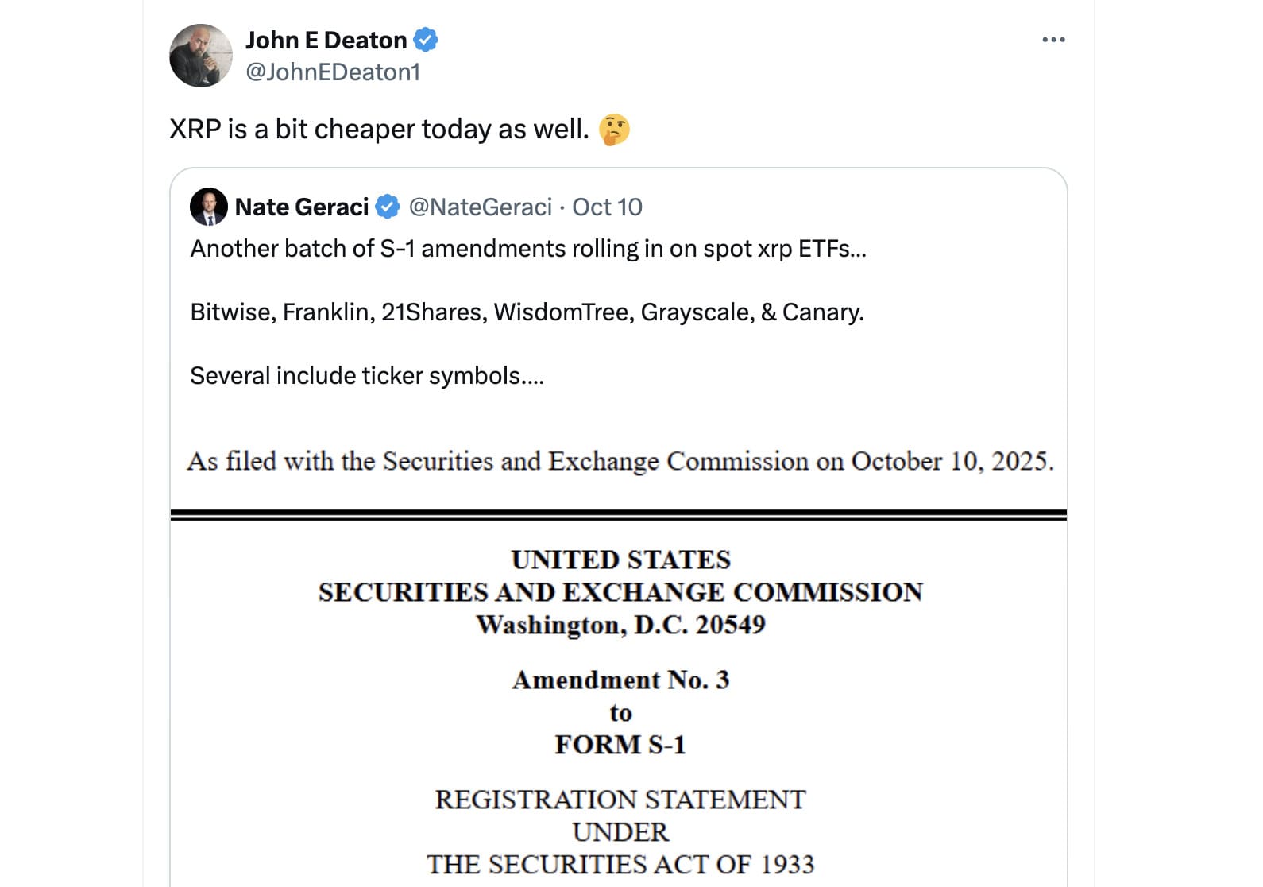The image size is (1263, 887).
Task: Click John E Deaton's blue verified badge
Action: 426,40
